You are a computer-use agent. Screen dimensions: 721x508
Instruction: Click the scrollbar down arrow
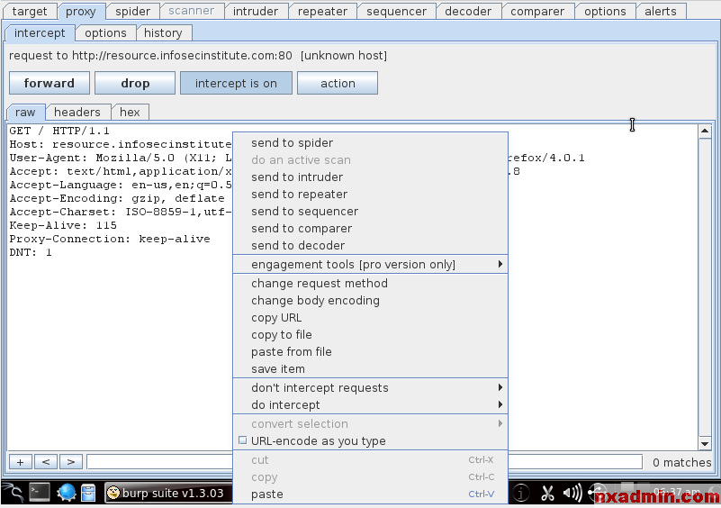(x=705, y=443)
